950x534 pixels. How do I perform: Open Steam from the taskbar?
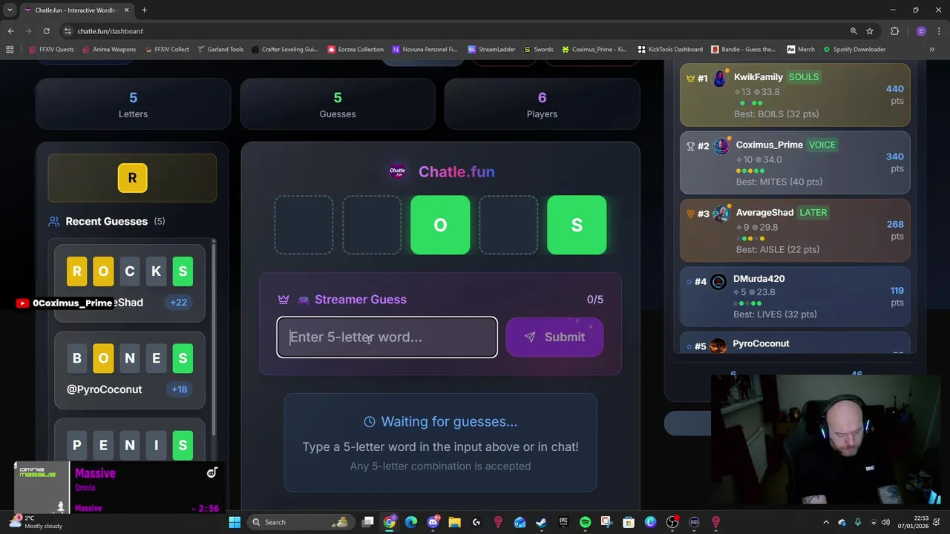click(x=541, y=522)
